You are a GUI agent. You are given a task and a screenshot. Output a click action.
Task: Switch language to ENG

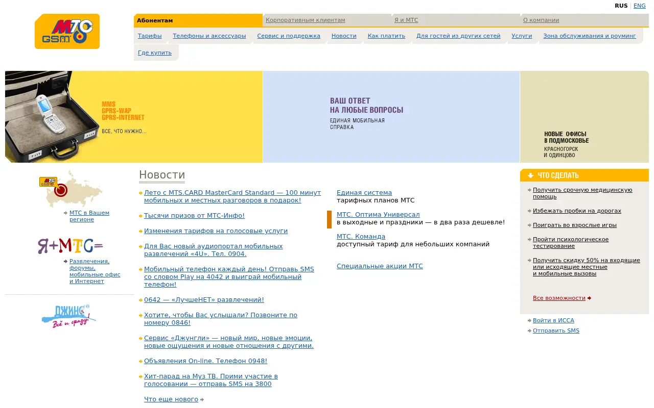tap(640, 6)
